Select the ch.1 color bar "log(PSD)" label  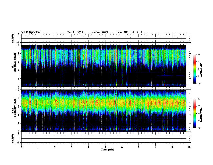click(201, 70)
